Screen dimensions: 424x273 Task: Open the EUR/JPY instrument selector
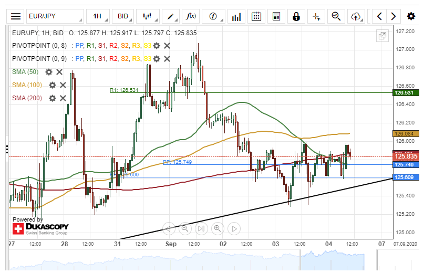point(55,16)
